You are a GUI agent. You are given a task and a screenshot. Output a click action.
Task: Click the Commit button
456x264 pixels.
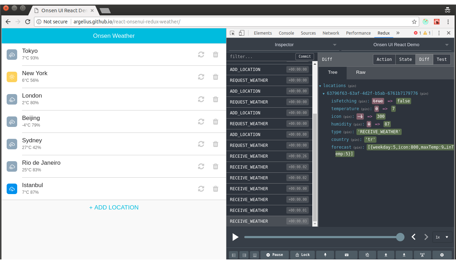tap(305, 57)
